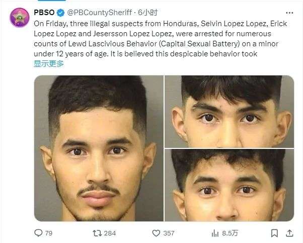
Task: Click the PBSO display name
Action: (x=44, y=13)
